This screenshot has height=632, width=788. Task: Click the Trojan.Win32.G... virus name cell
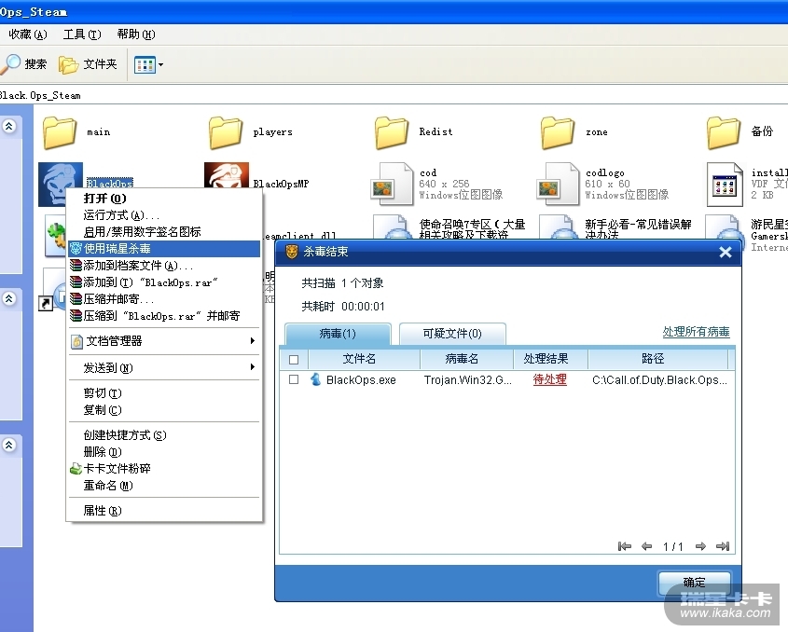pos(468,379)
